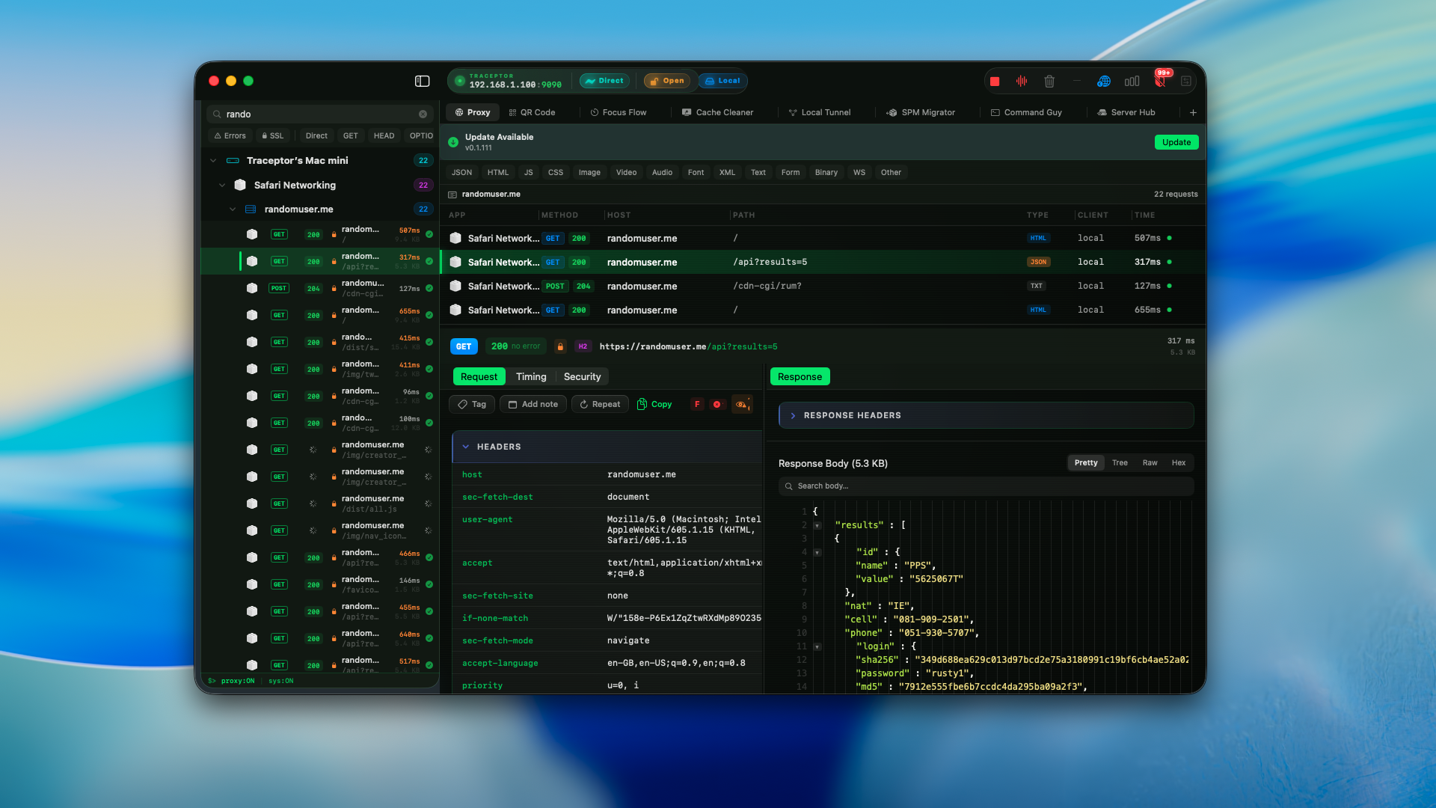The height and width of the screenshot is (808, 1436).
Task: Click the Tag button
Action: [x=472, y=404]
